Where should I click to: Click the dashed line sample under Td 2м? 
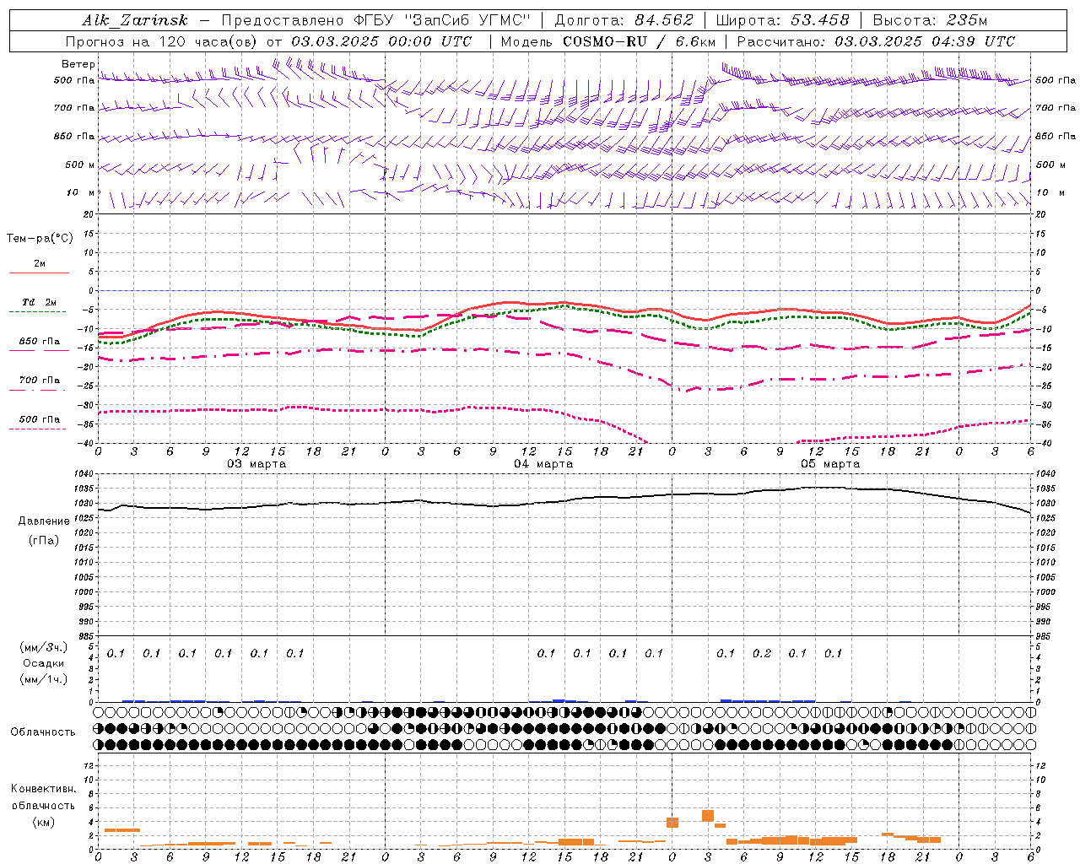(39, 312)
